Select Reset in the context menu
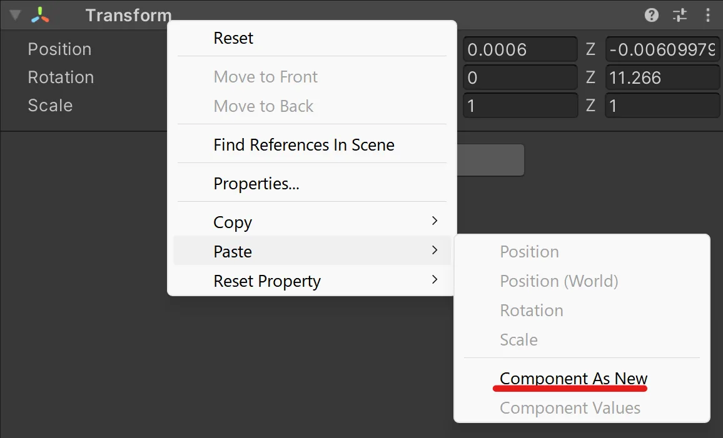 pos(312,38)
